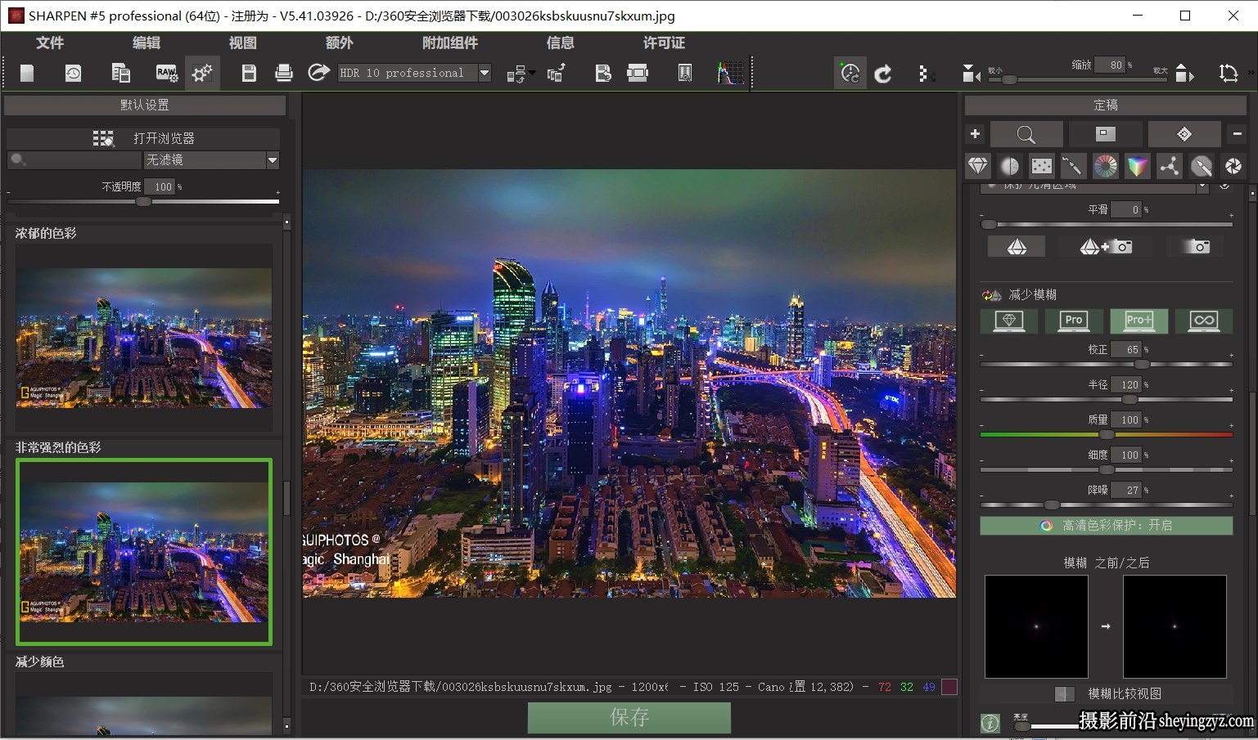Viewport: 1258px width, 740px height.
Task: Open the 视图 menu
Action: pos(243,43)
